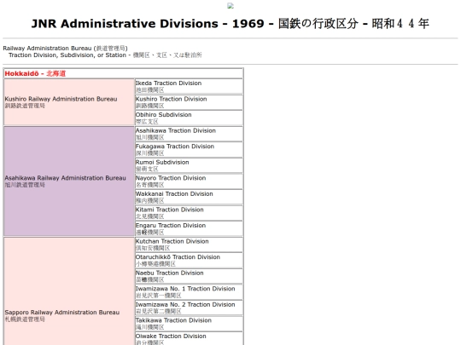The image size is (461, 345).
Task: Click 'Fukagawa Traction Division' row
Action: [189, 150]
